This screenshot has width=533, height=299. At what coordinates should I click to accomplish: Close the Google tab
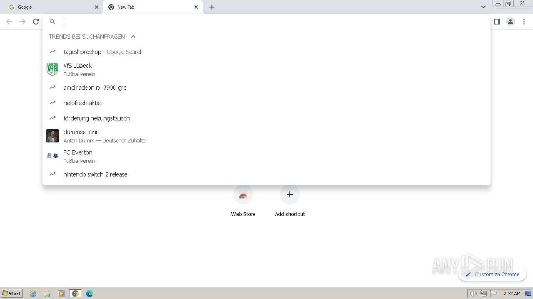tap(97, 7)
